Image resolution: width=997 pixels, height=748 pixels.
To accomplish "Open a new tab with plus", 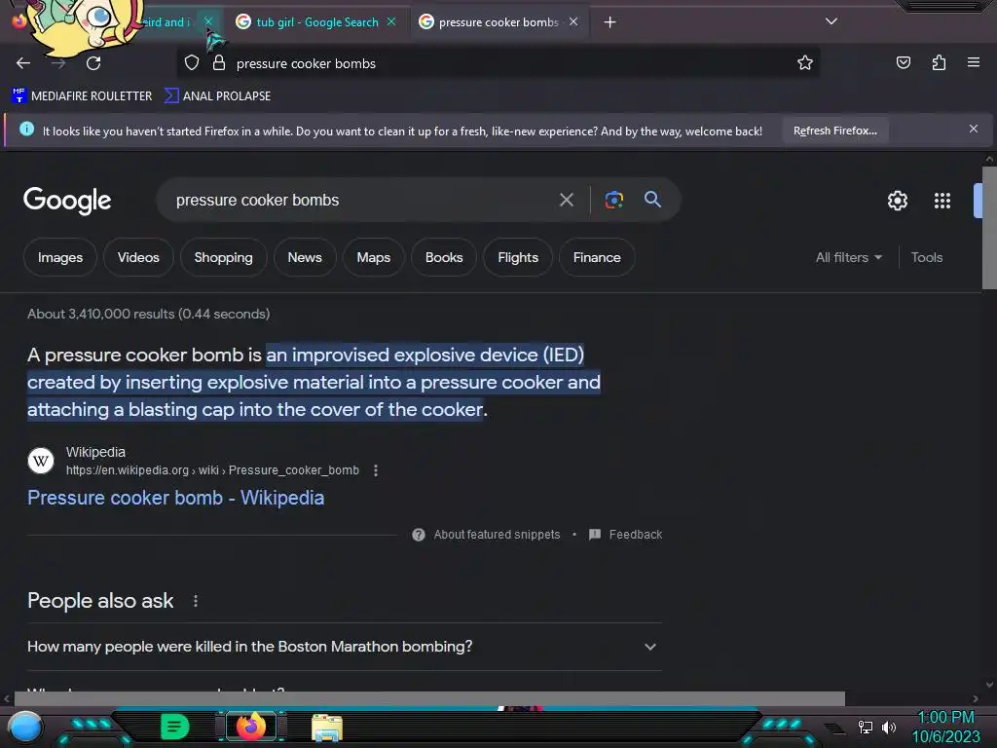I will coord(609,22).
